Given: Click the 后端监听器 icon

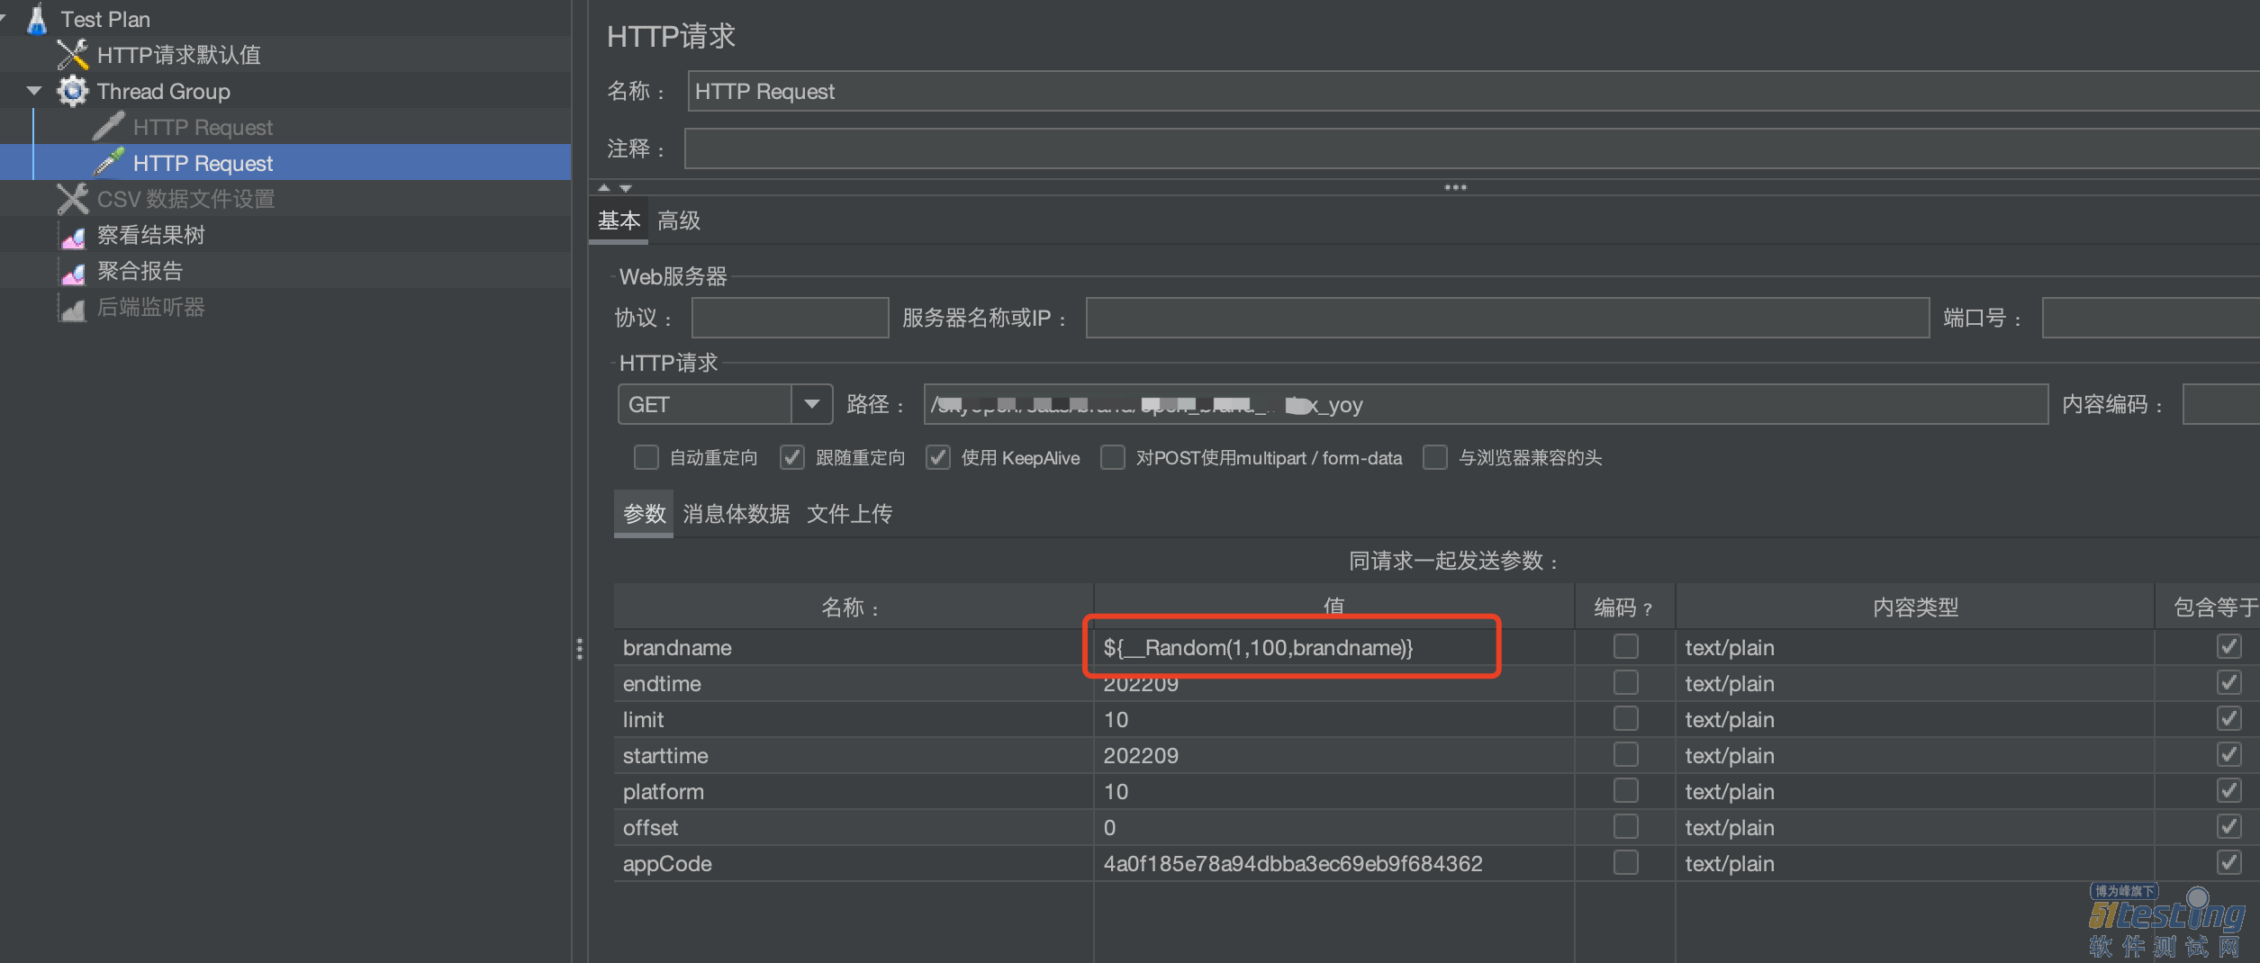Looking at the screenshot, I should point(73,309).
